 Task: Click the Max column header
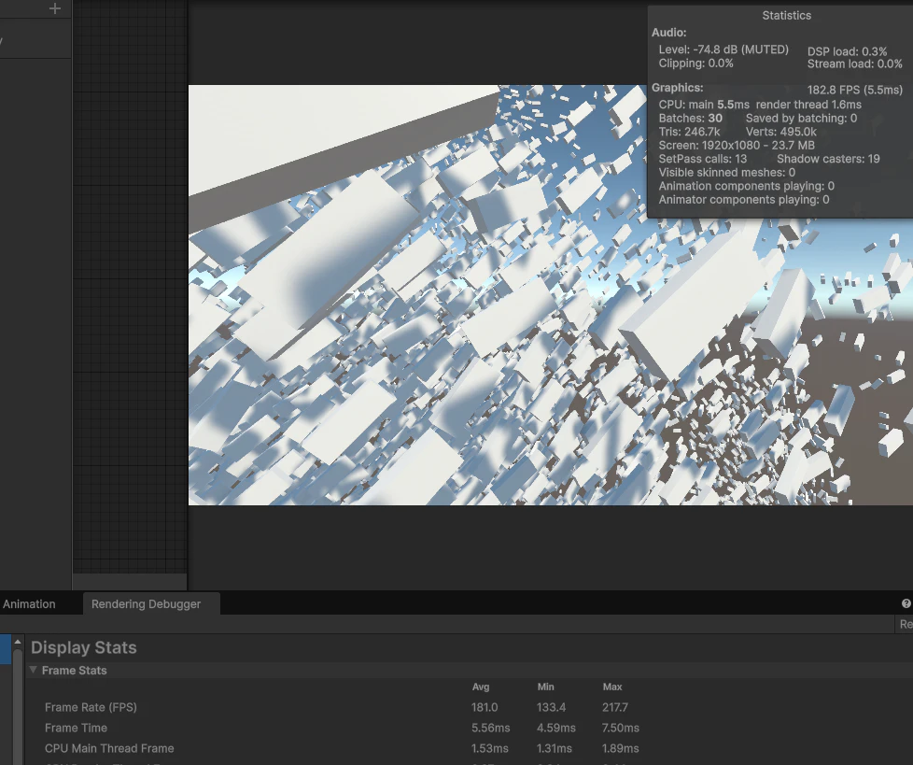tap(612, 687)
